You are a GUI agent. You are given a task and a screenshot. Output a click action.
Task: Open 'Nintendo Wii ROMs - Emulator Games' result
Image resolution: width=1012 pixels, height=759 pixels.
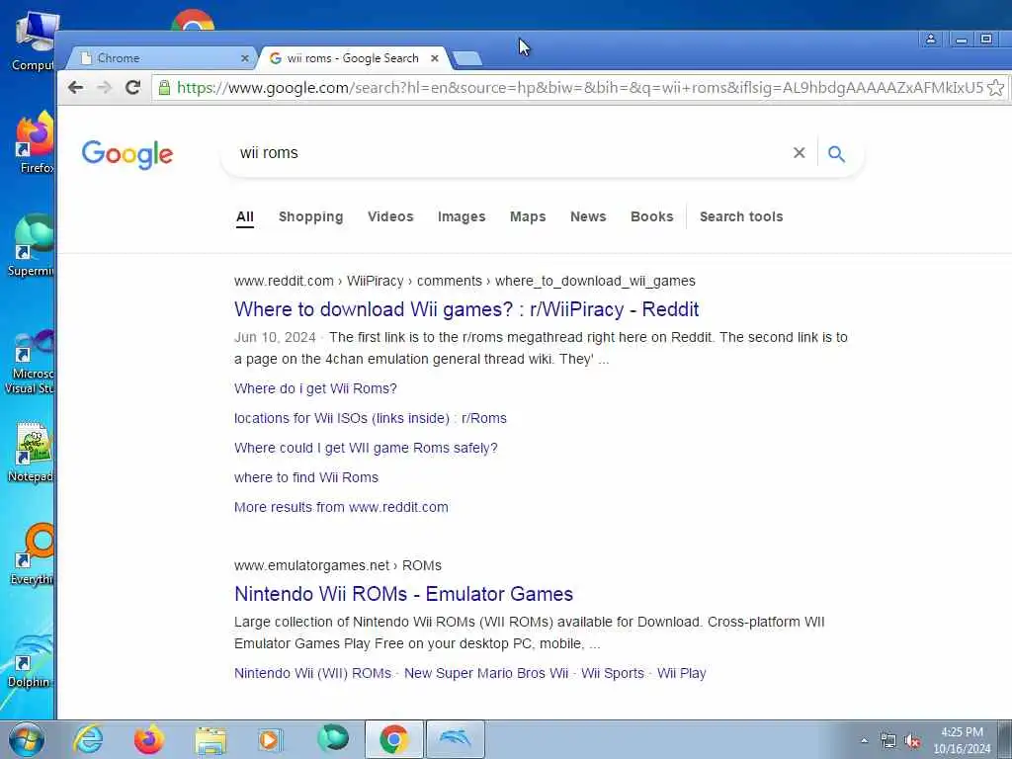(403, 594)
